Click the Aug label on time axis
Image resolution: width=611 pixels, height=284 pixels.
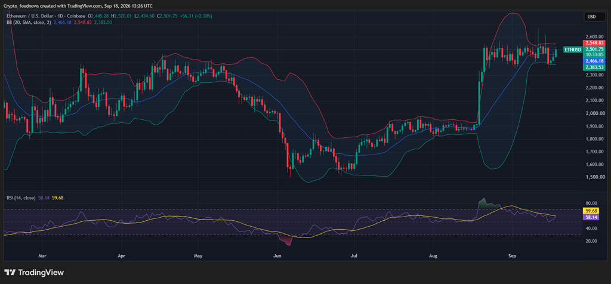tap(433, 256)
